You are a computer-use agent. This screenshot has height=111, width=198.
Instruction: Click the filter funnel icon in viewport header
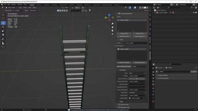(90, 10)
